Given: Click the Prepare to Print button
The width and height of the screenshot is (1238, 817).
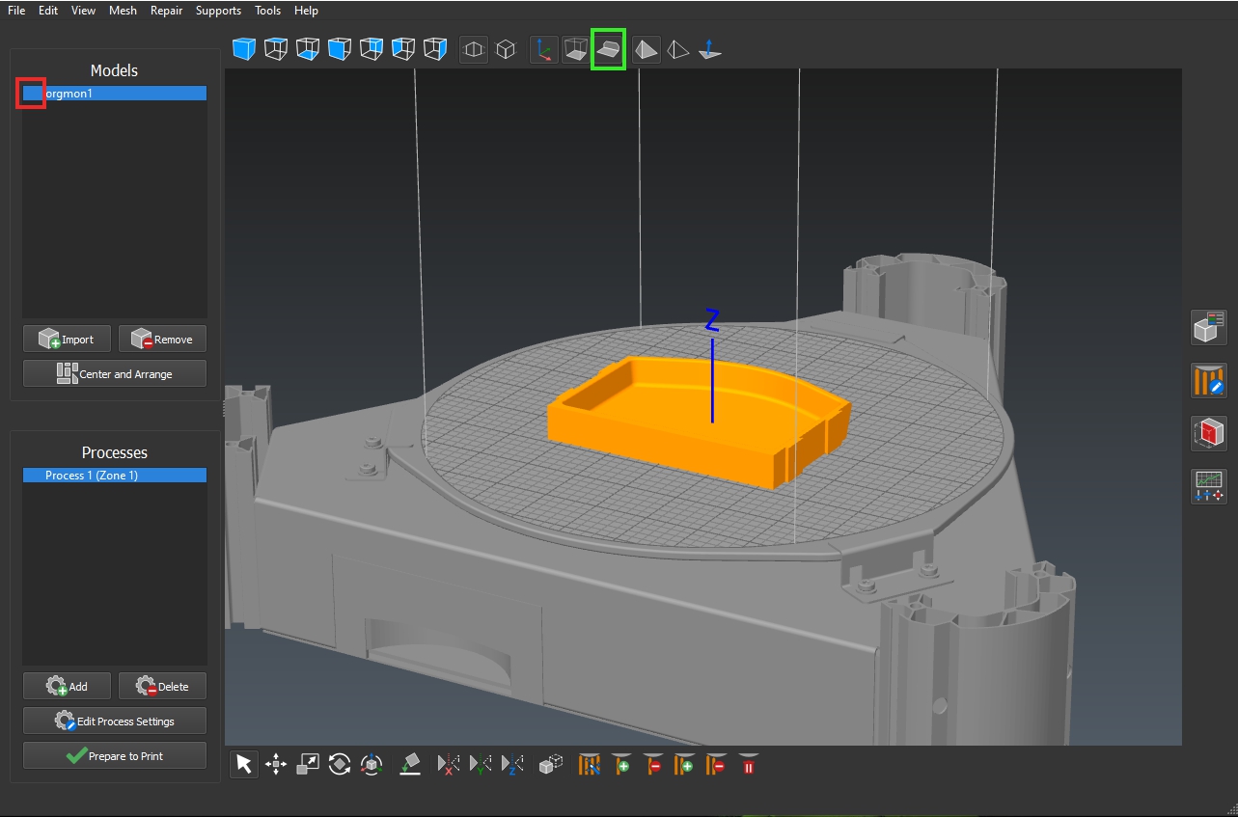Looking at the screenshot, I should (115, 755).
